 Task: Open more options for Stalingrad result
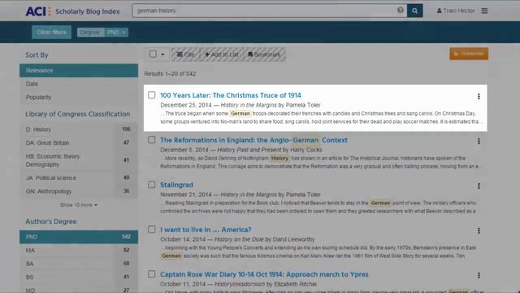click(479, 186)
